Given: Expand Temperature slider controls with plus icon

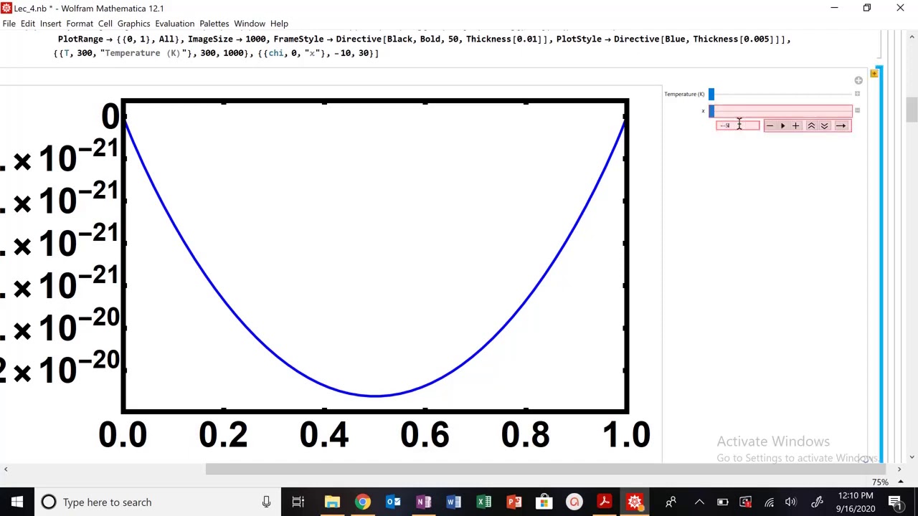Looking at the screenshot, I should tap(857, 94).
